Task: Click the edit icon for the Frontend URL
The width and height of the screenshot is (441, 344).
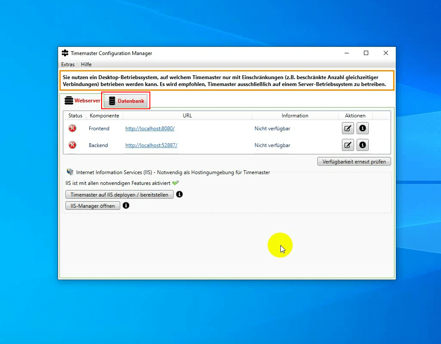Action: (x=348, y=128)
